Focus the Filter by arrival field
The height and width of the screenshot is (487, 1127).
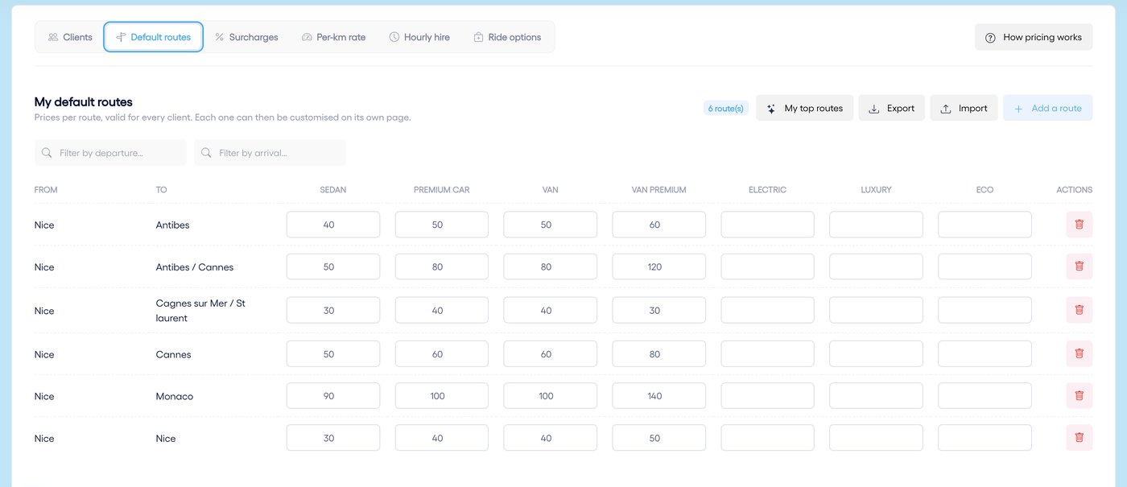click(270, 153)
